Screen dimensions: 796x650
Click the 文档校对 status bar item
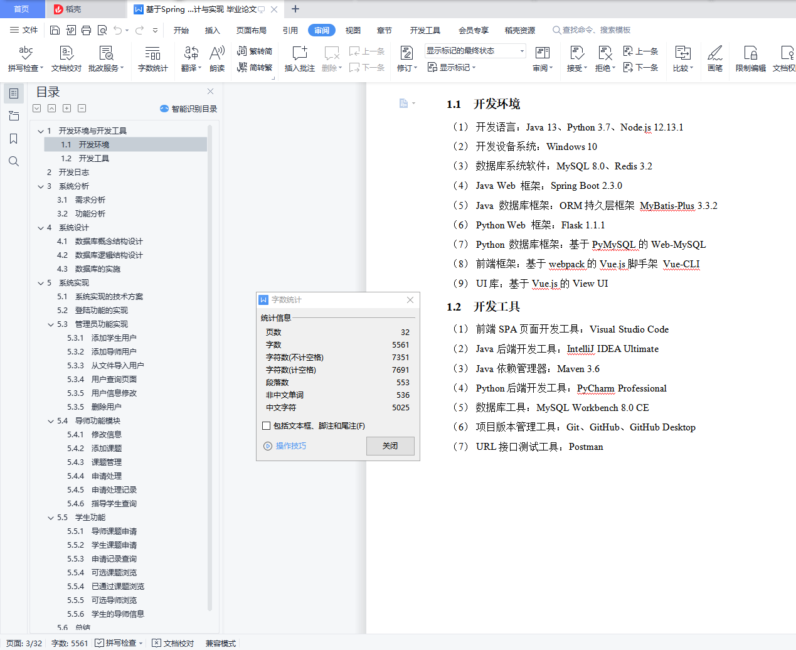[x=173, y=643]
